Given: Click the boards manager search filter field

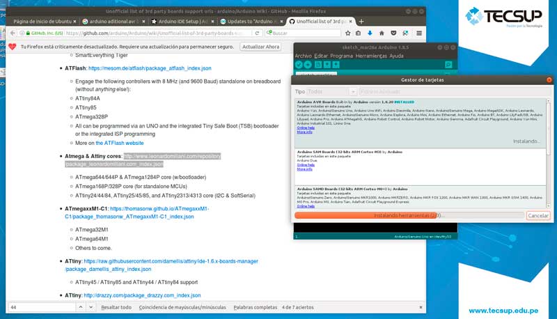Looking at the screenshot, I should [x=455, y=92].
